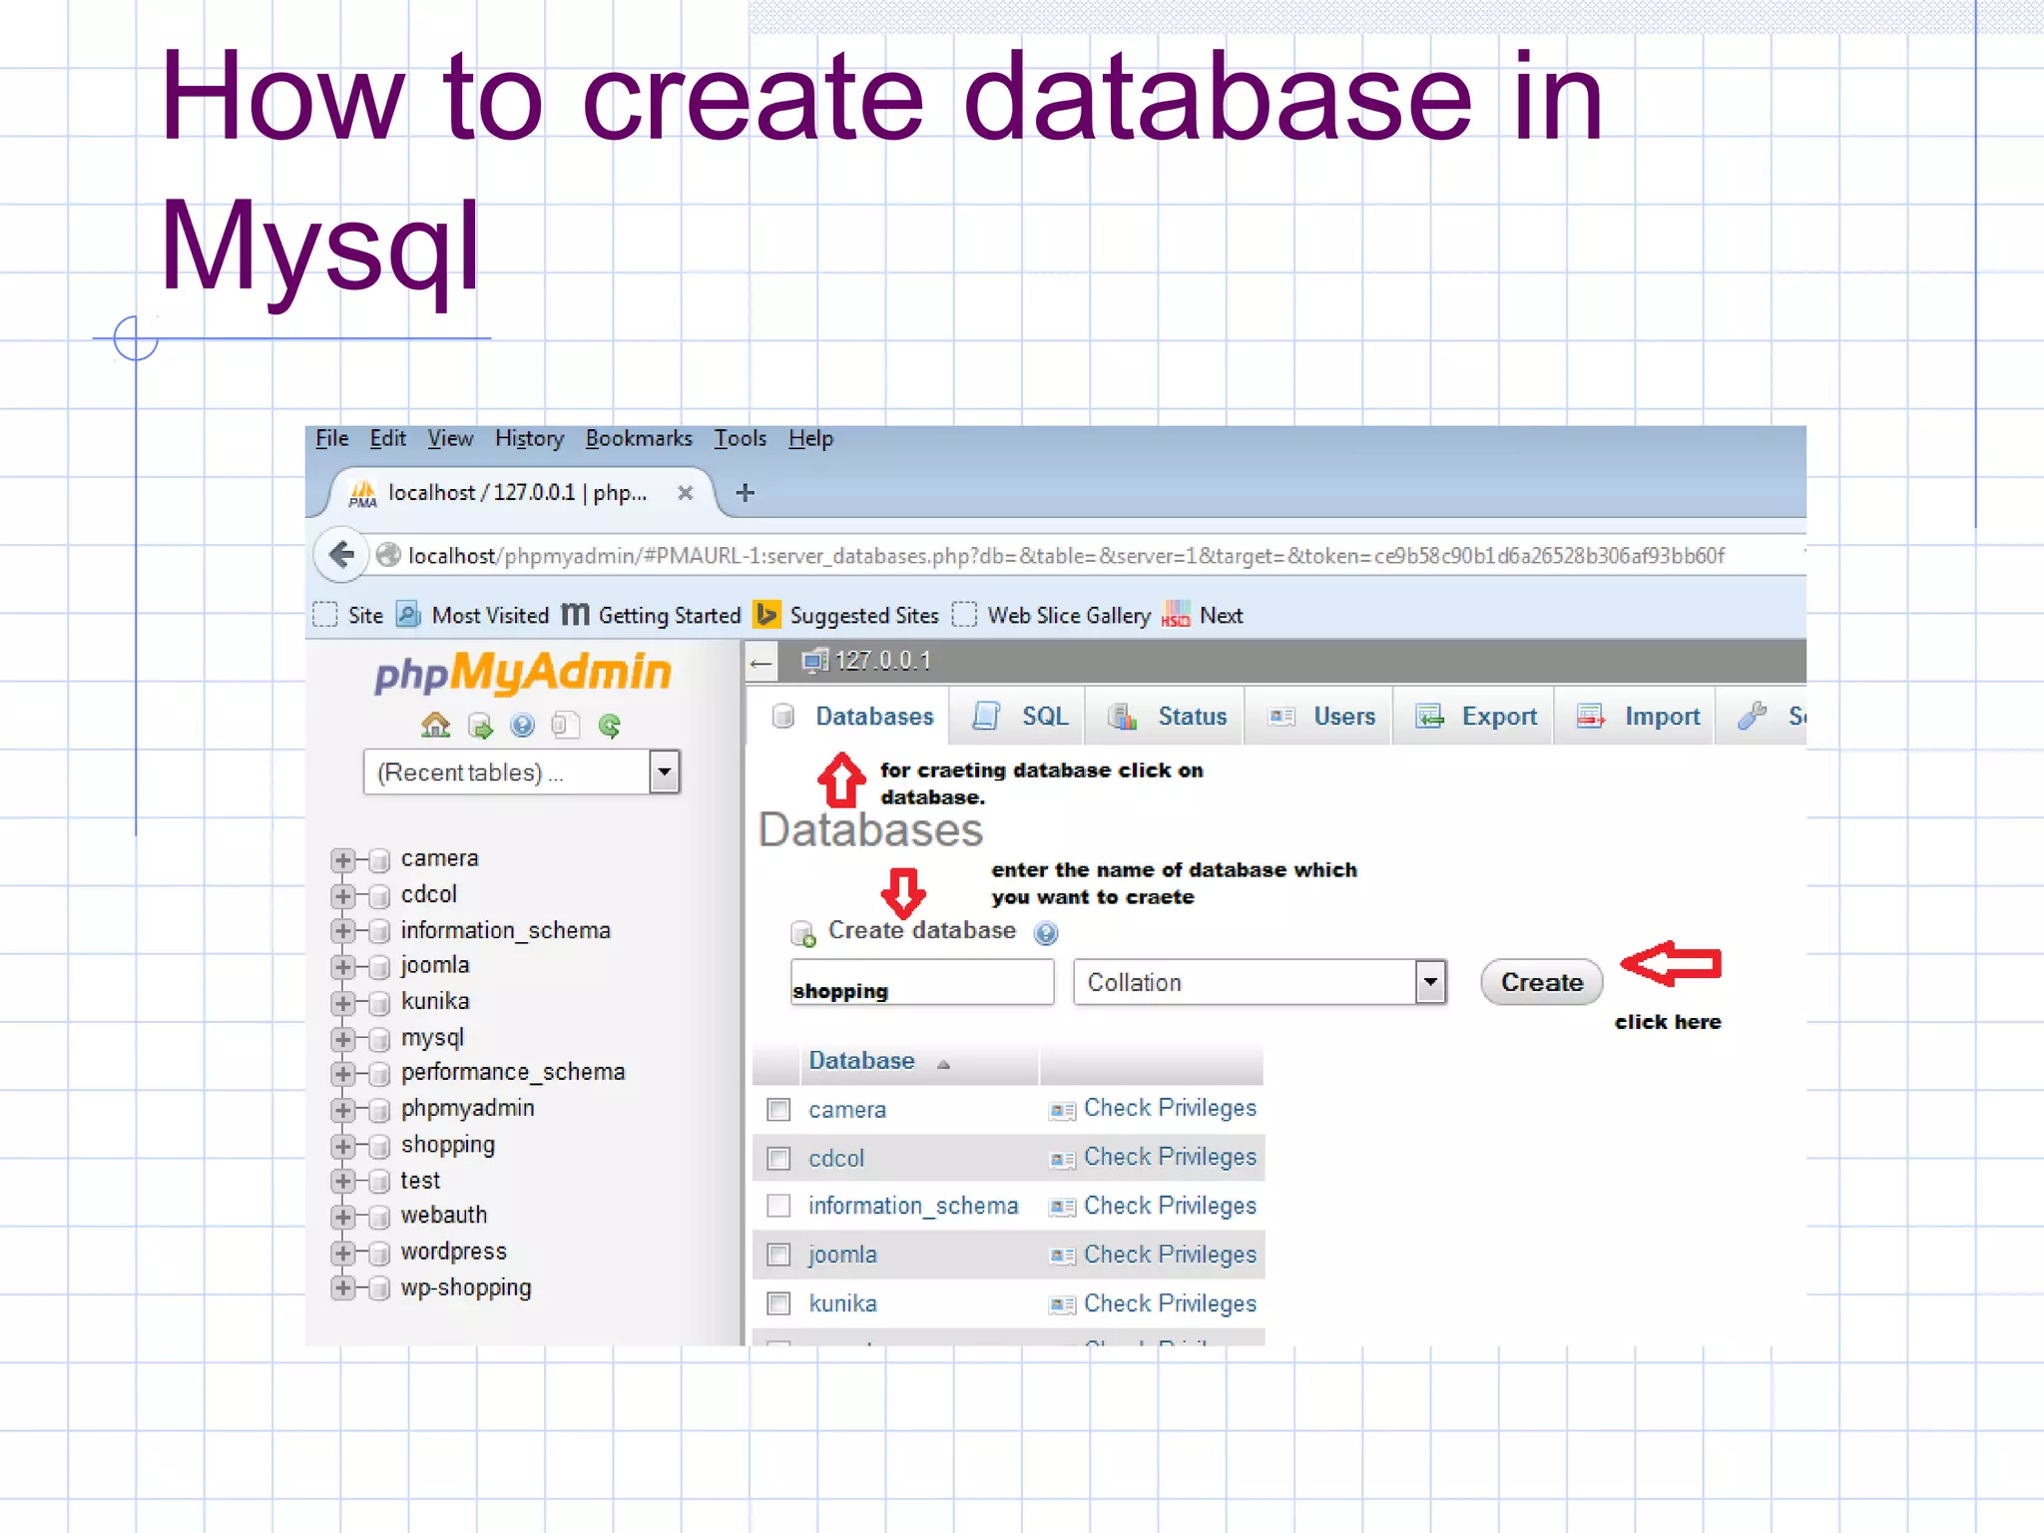Open the help question-mark icon in sidebar
2044x1533 pixels.
[522, 726]
